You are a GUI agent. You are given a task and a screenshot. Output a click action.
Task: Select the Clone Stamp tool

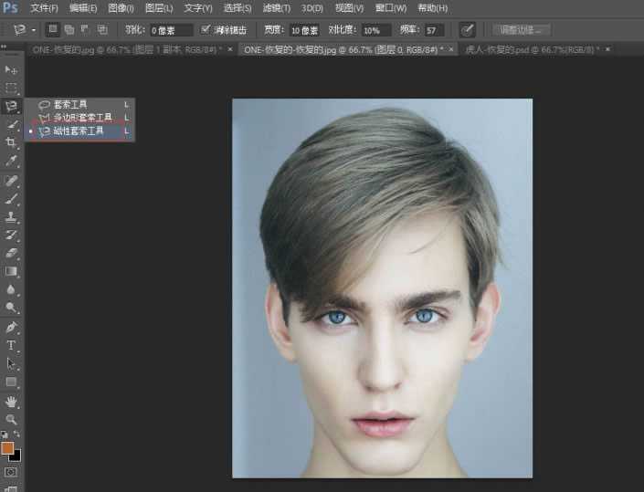click(x=11, y=216)
